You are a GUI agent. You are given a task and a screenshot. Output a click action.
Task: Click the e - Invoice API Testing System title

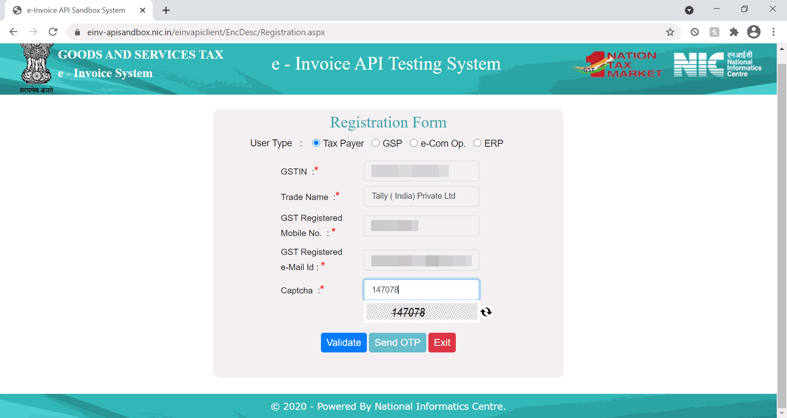click(386, 64)
